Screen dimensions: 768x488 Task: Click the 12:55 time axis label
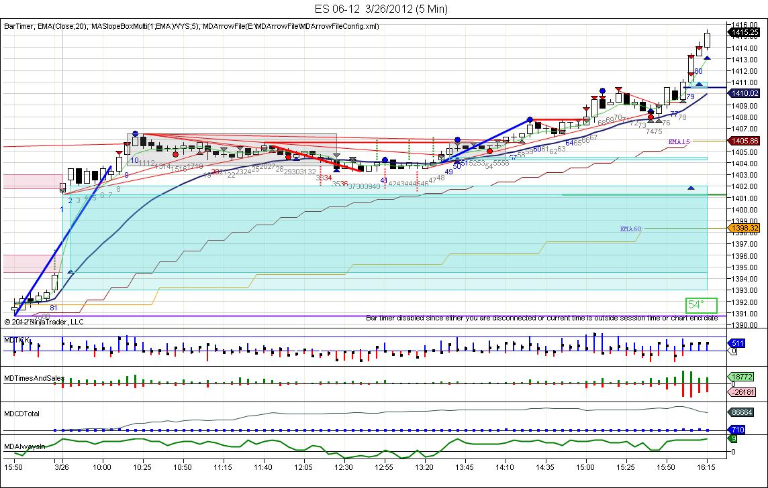[x=384, y=467]
